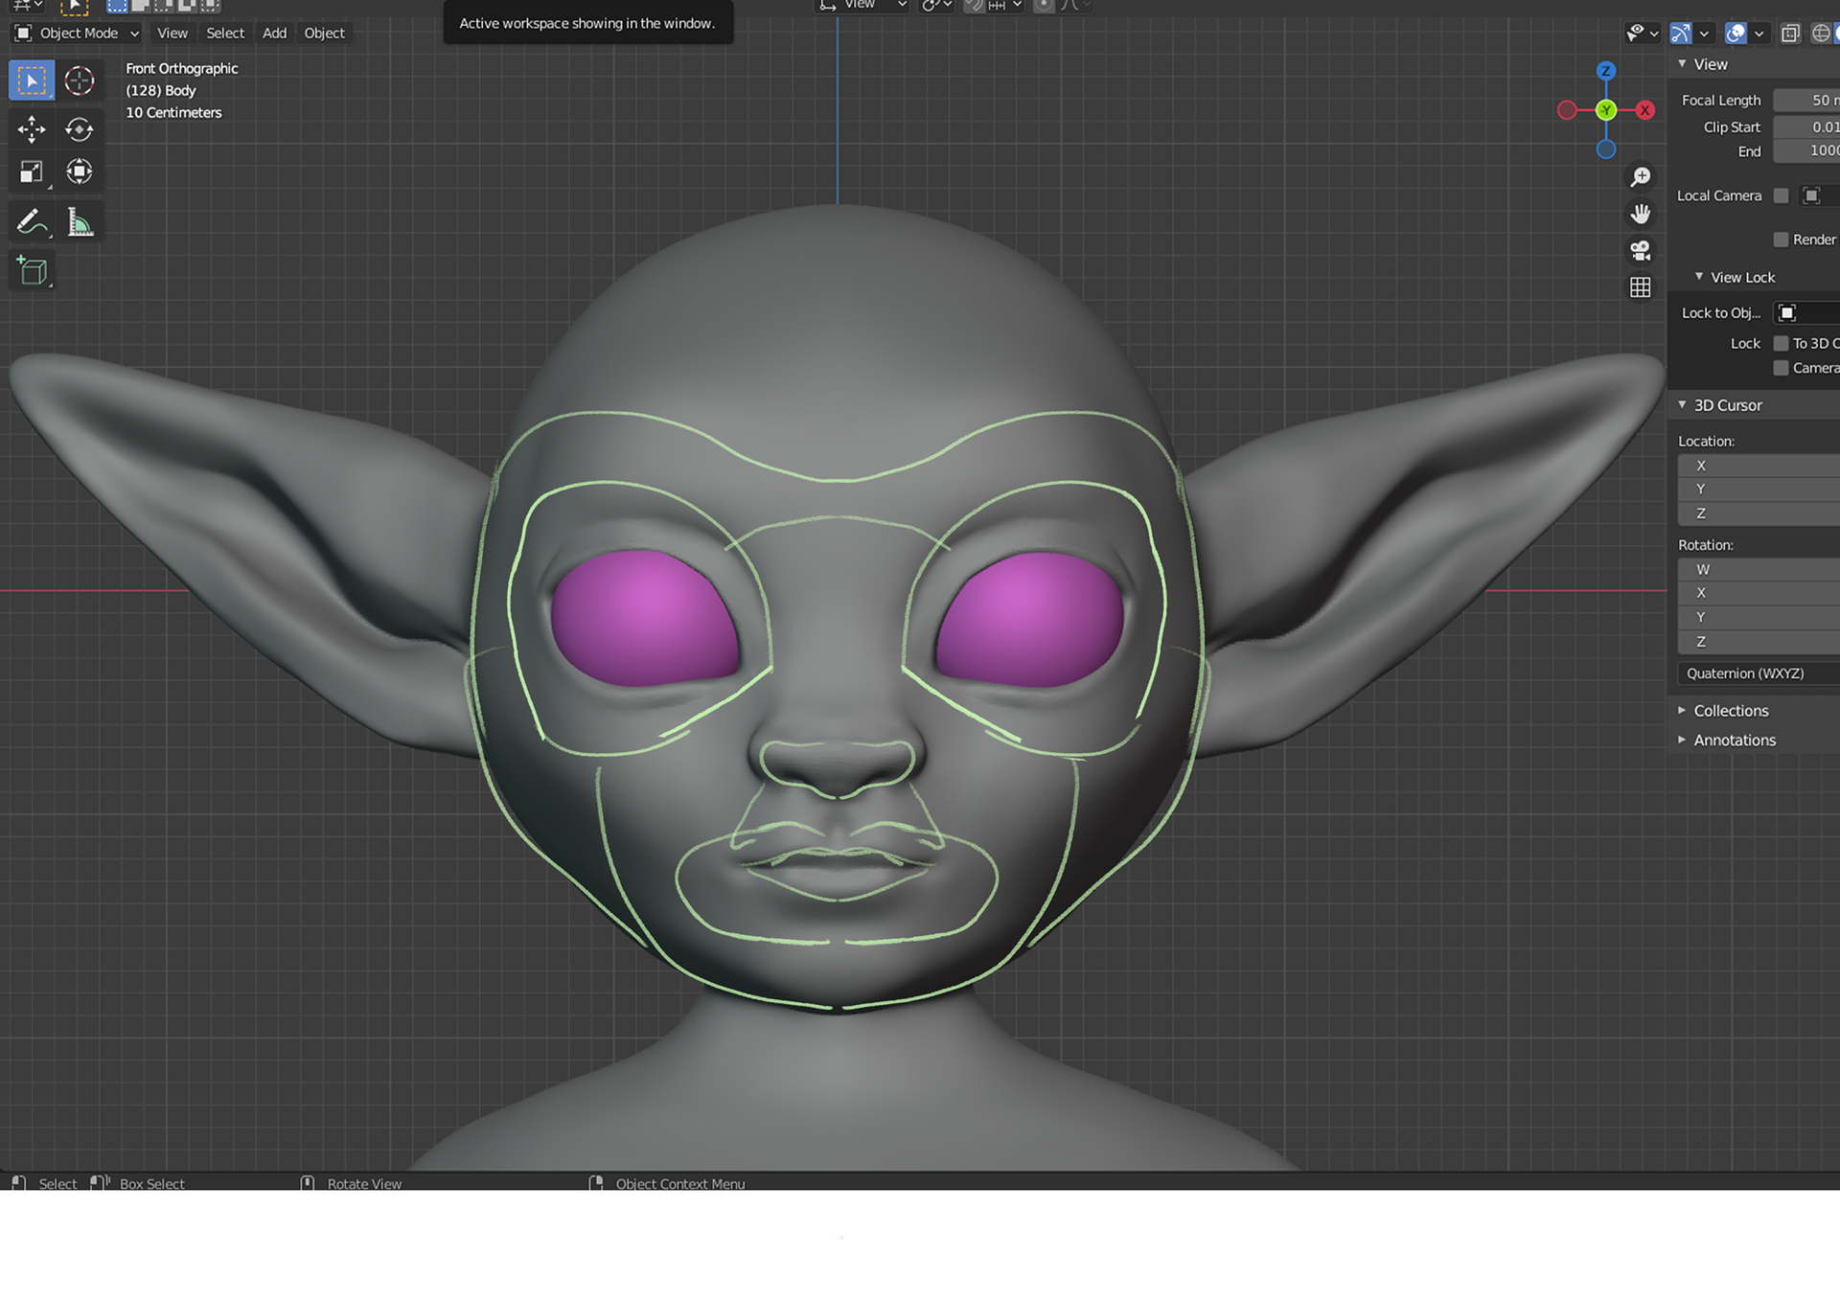Click the negative X gizmo circle
Viewport: 1840px width, 1301px height.
[1567, 110]
